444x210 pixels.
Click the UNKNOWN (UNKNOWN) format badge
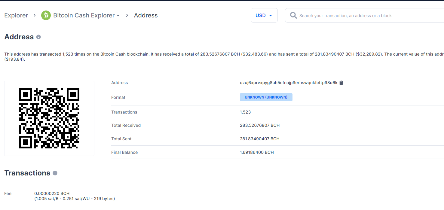[x=266, y=97]
